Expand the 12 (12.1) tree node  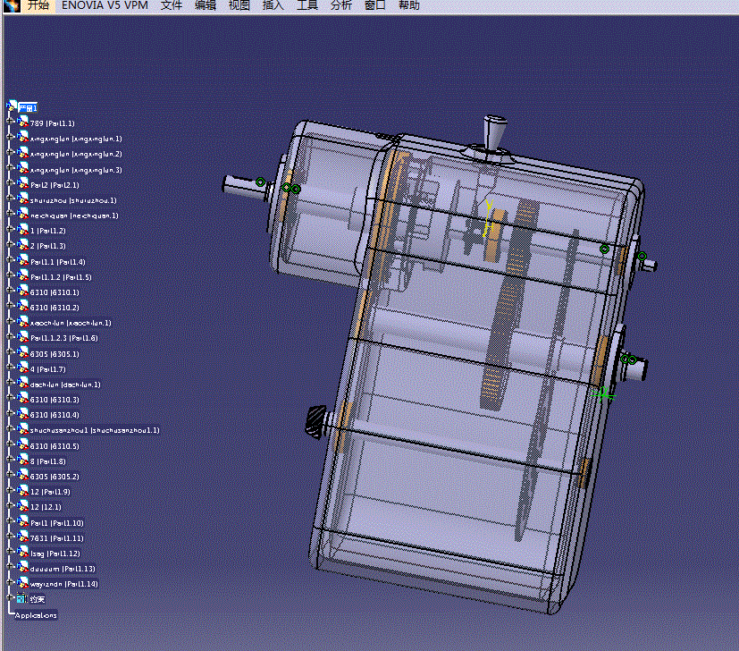[10, 504]
